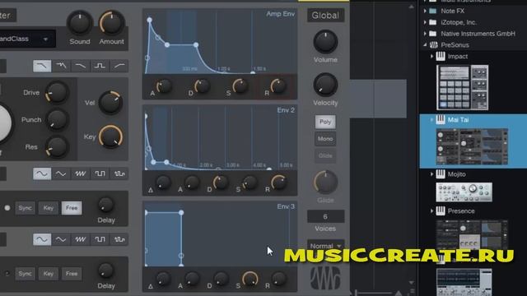Screen dimensions: 527x296
Task: Choose sample-and-hold waveform in lower LFO row
Action: pyautogui.click(x=119, y=239)
